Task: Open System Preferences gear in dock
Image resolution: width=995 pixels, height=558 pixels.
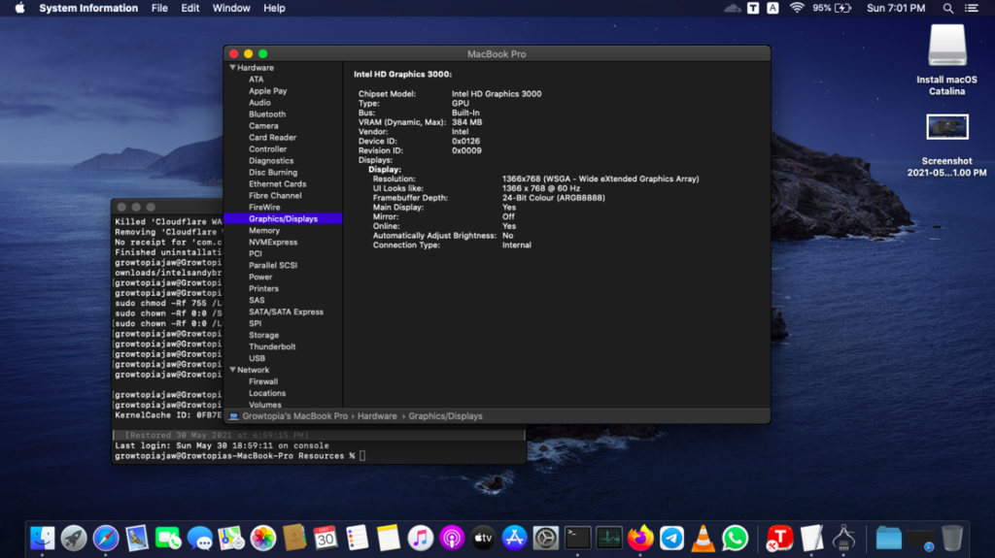Action: 546,539
